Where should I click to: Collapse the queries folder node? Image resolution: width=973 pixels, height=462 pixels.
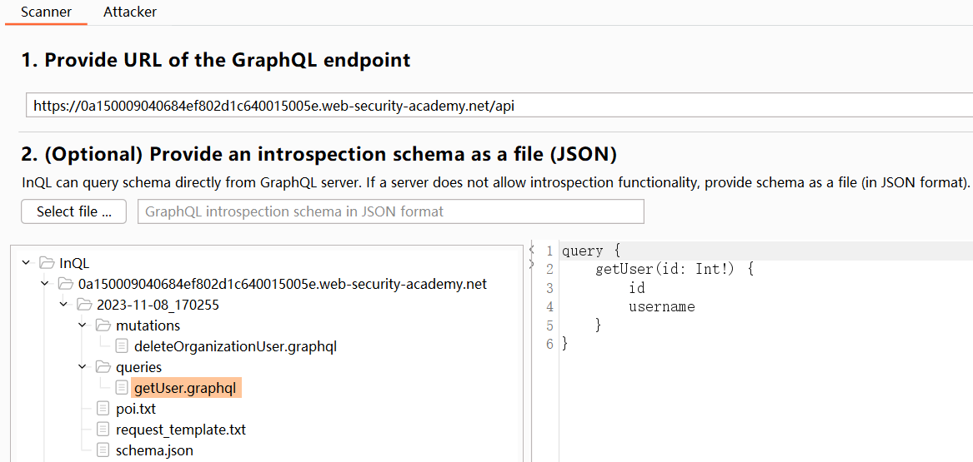tap(82, 367)
